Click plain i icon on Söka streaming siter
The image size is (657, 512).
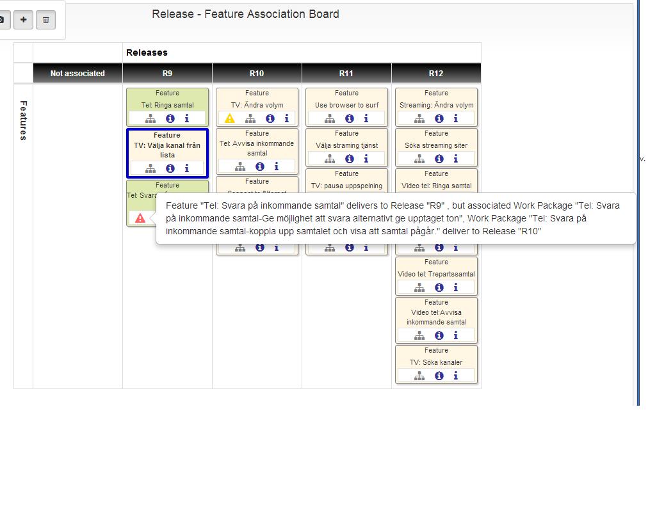coord(456,159)
